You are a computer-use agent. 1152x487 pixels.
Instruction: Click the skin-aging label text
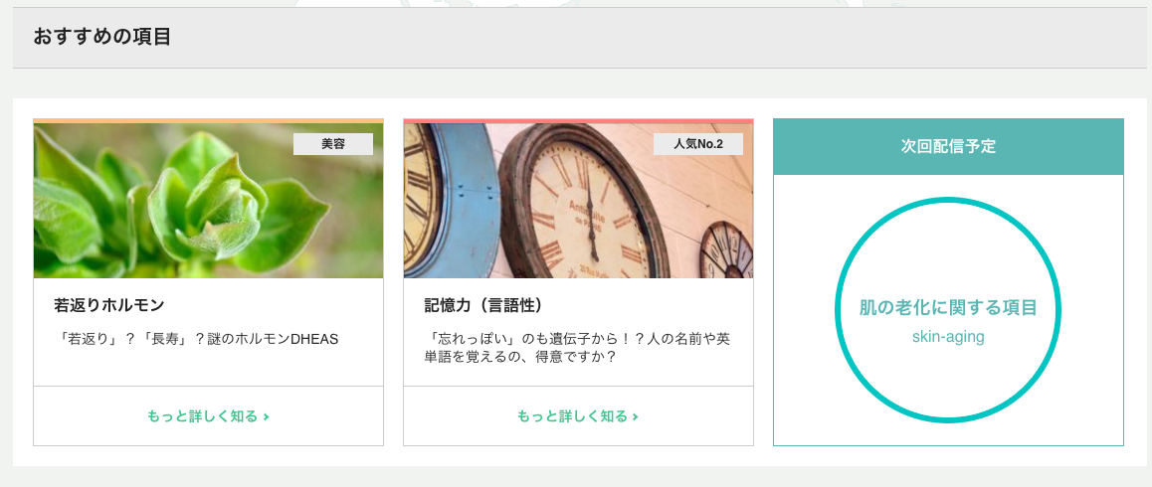(948, 337)
